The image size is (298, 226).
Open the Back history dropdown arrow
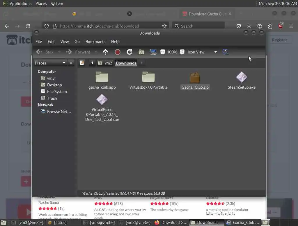[x=59, y=52]
